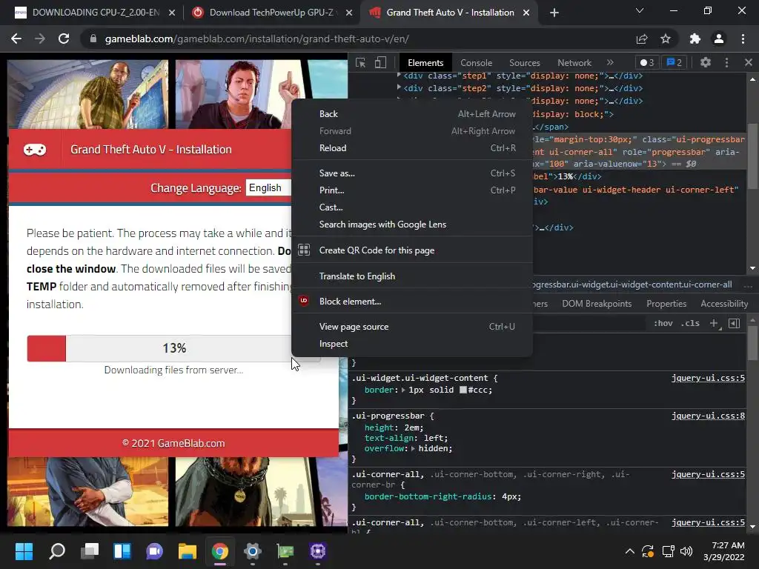The width and height of the screenshot is (759, 569).
Task: Select the Elements tab in DevTools
Action: click(x=425, y=63)
